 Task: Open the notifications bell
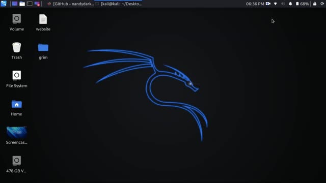(x=290, y=4)
